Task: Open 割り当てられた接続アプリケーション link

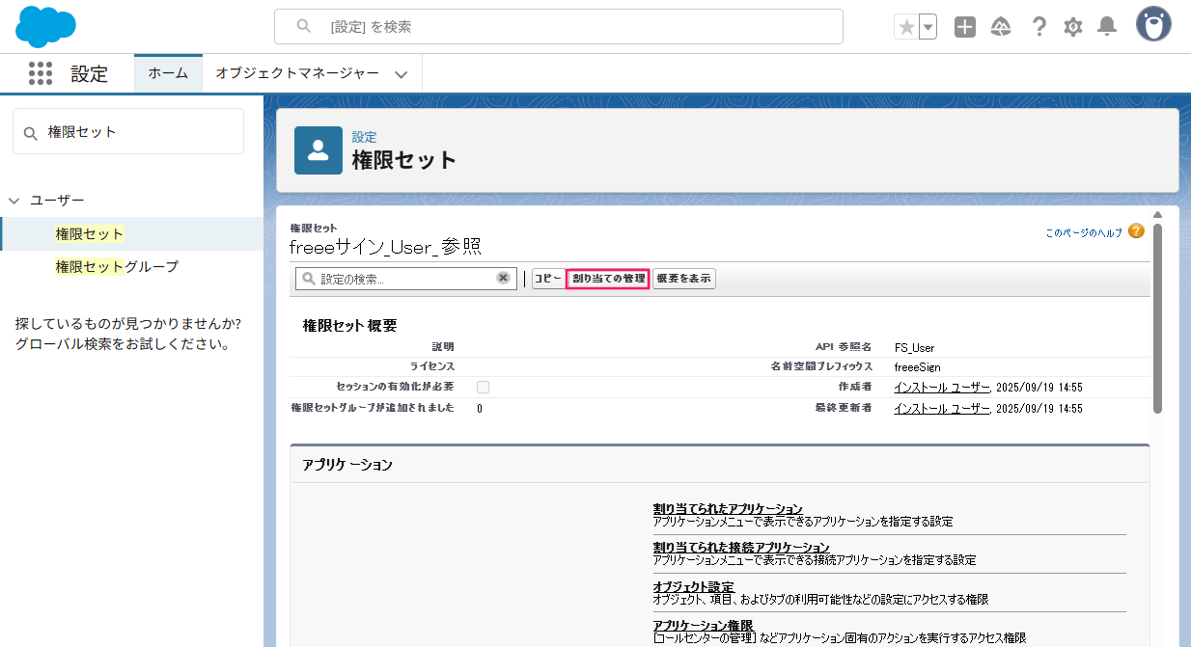Action: click(x=741, y=548)
